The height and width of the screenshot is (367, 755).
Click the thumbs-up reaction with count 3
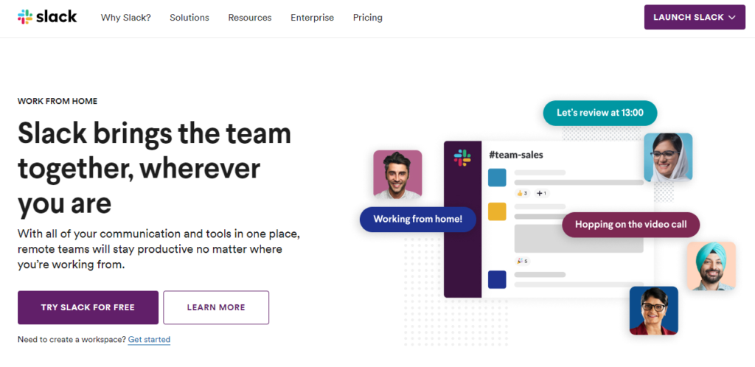[x=522, y=193]
